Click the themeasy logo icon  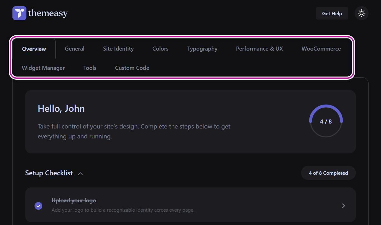tap(19, 13)
